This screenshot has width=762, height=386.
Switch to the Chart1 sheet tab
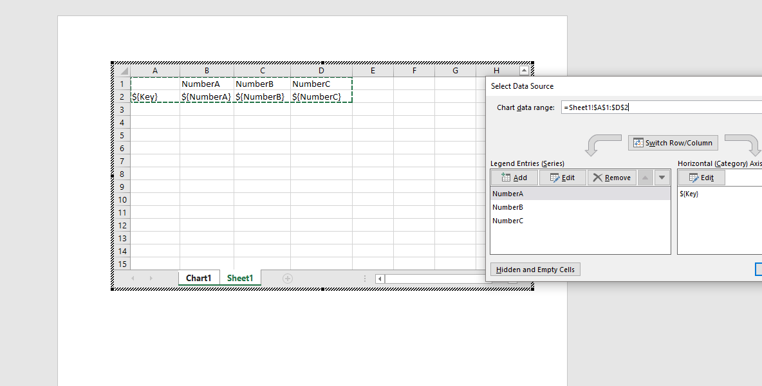tap(198, 278)
